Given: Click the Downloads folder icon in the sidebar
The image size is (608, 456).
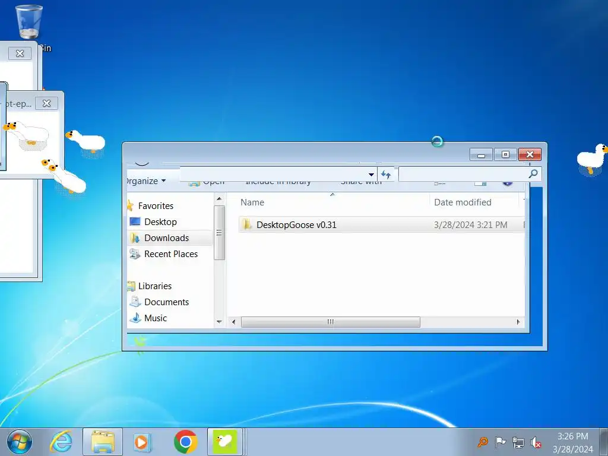Looking at the screenshot, I should [x=135, y=238].
